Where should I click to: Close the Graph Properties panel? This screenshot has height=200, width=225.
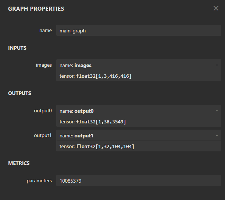pyautogui.click(x=216, y=8)
